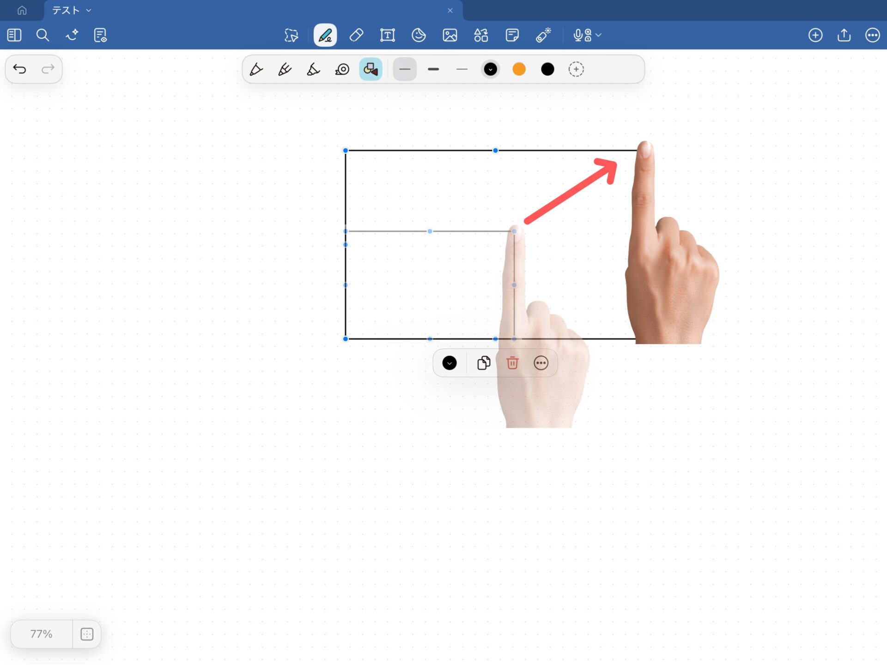Open the shape color dropdown below selection
Screen dimensions: 887x665
(449, 363)
